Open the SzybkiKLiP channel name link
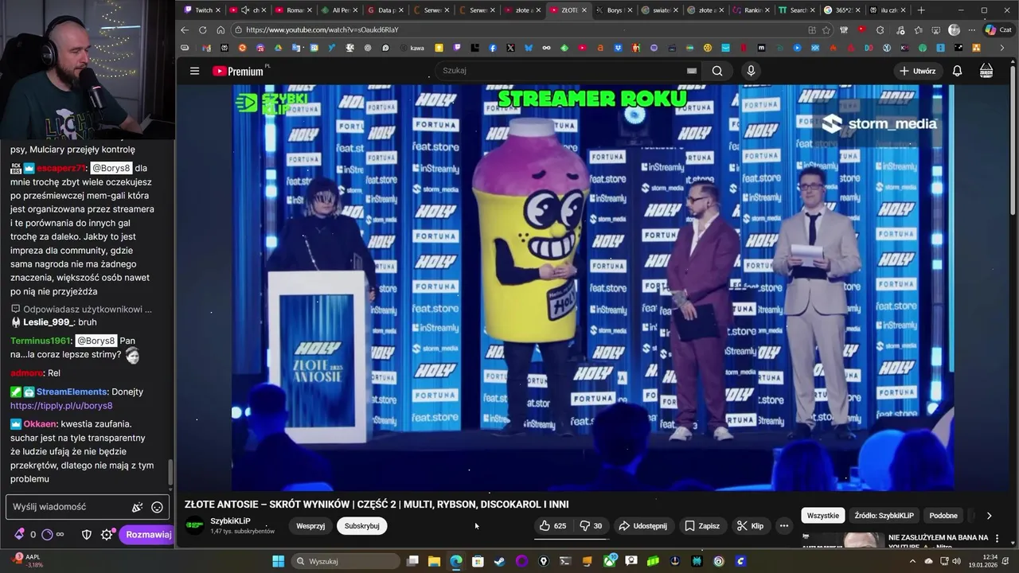The image size is (1019, 573). 231,520
